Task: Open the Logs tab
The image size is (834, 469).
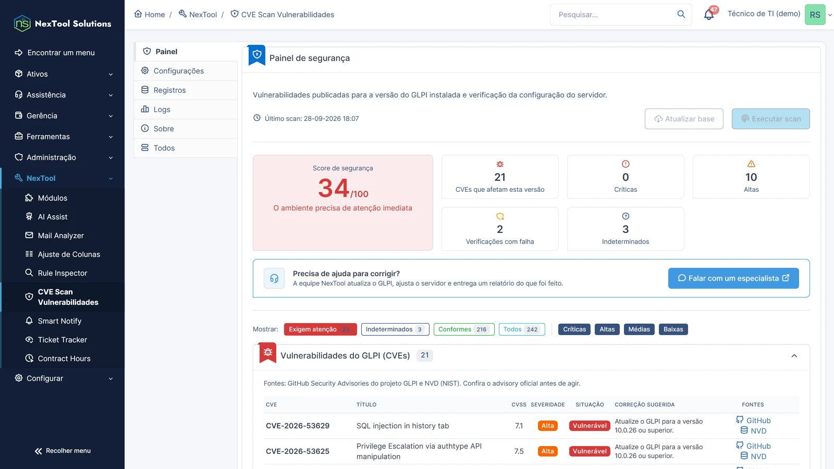Action: [x=186, y=109]
